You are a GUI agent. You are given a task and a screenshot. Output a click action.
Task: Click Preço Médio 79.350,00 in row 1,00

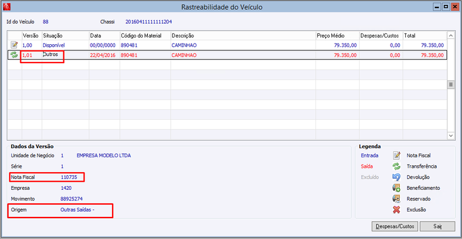pos(338,45)
